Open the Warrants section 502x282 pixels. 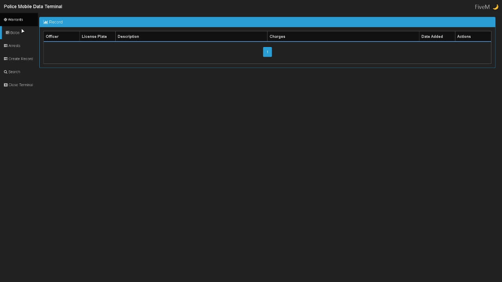click(x=16, y=19)
